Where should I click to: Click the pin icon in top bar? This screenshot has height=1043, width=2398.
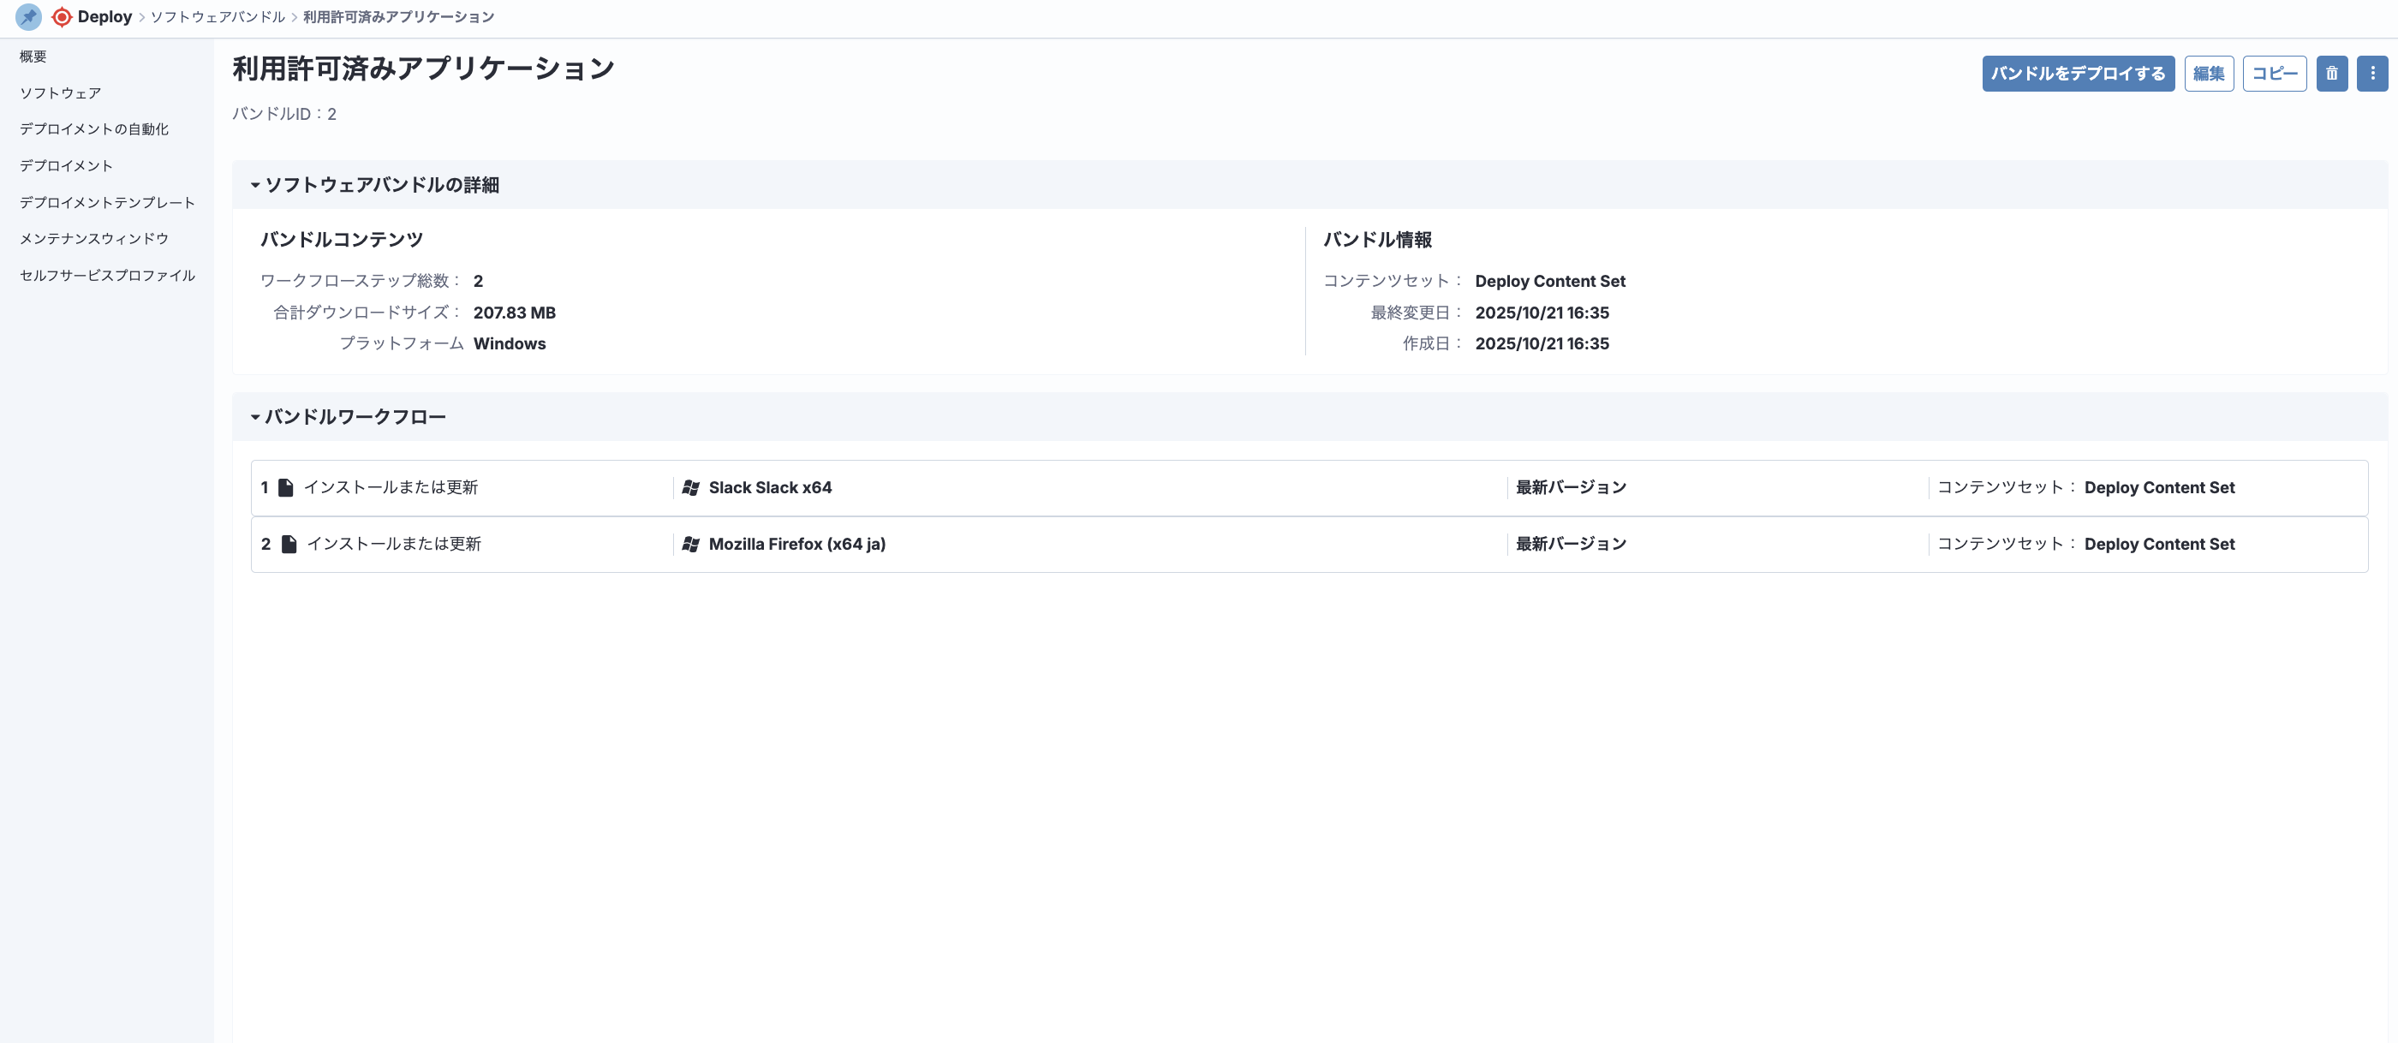(x=29, y=17)
